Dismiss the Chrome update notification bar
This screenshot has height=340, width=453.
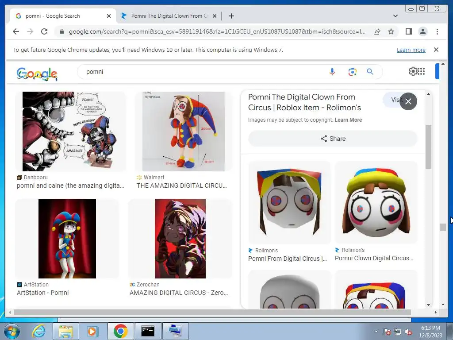click(436, 50)
